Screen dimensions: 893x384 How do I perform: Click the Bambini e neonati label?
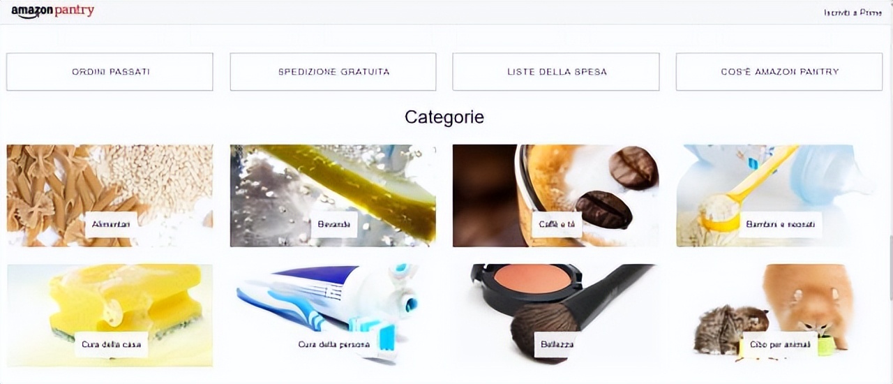pyautogui.click(x=780, y=224)
